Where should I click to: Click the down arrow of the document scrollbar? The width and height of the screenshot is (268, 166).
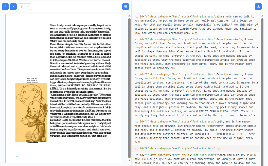pyautogui.click(x=129, y=160)
